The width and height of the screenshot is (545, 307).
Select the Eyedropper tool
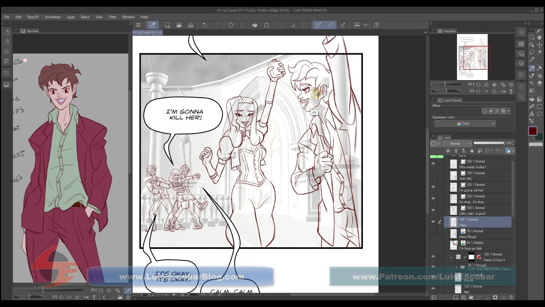point(532,59)
